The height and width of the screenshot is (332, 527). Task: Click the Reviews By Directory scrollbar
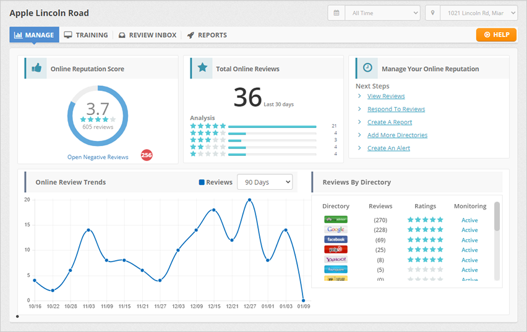click(x=497, y=216)
